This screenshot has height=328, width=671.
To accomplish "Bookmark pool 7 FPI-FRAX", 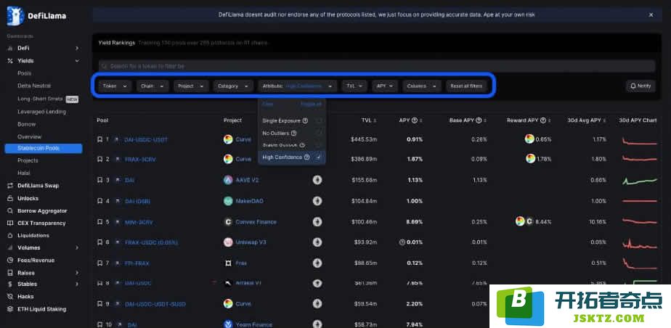I will pos(99,263).
